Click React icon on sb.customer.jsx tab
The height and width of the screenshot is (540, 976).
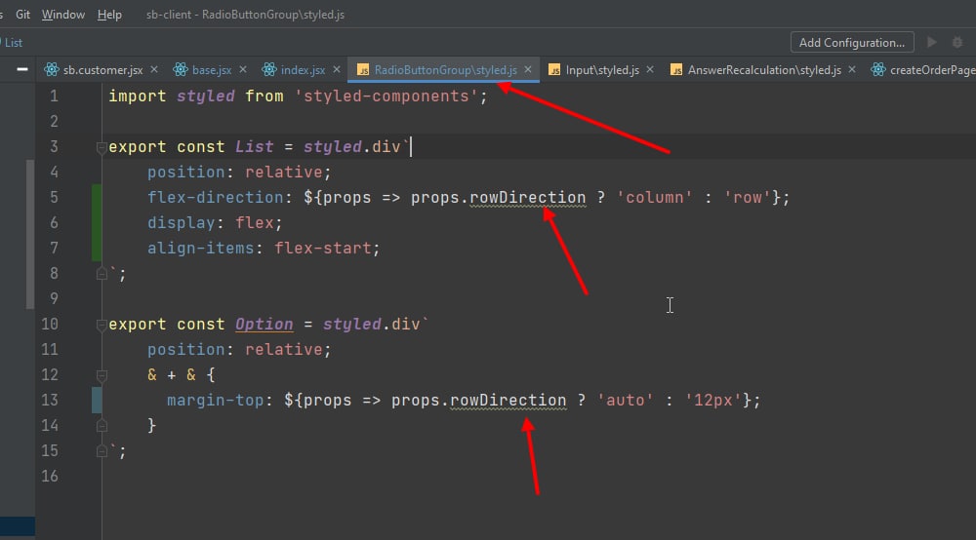(x=52, y=69)
